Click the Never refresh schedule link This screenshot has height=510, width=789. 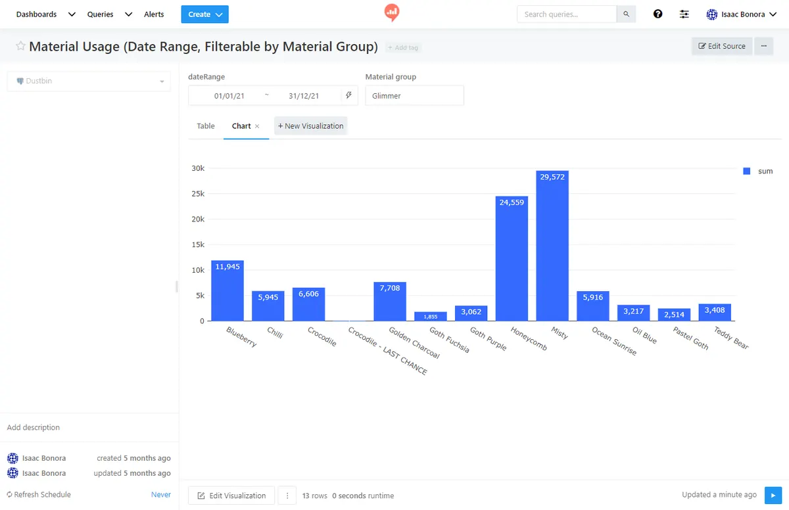coord(161,495)
